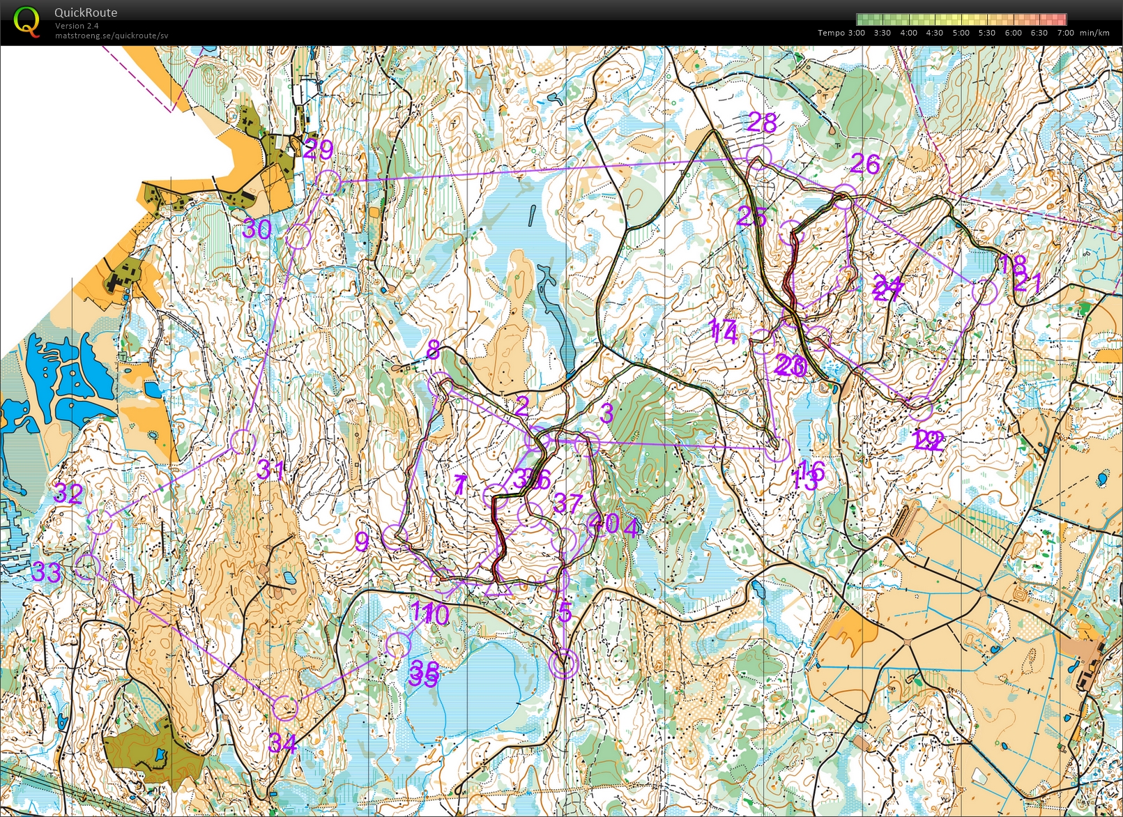1123x817 pixels.
Task: Click control number 33 on the map
Action: 47,572
